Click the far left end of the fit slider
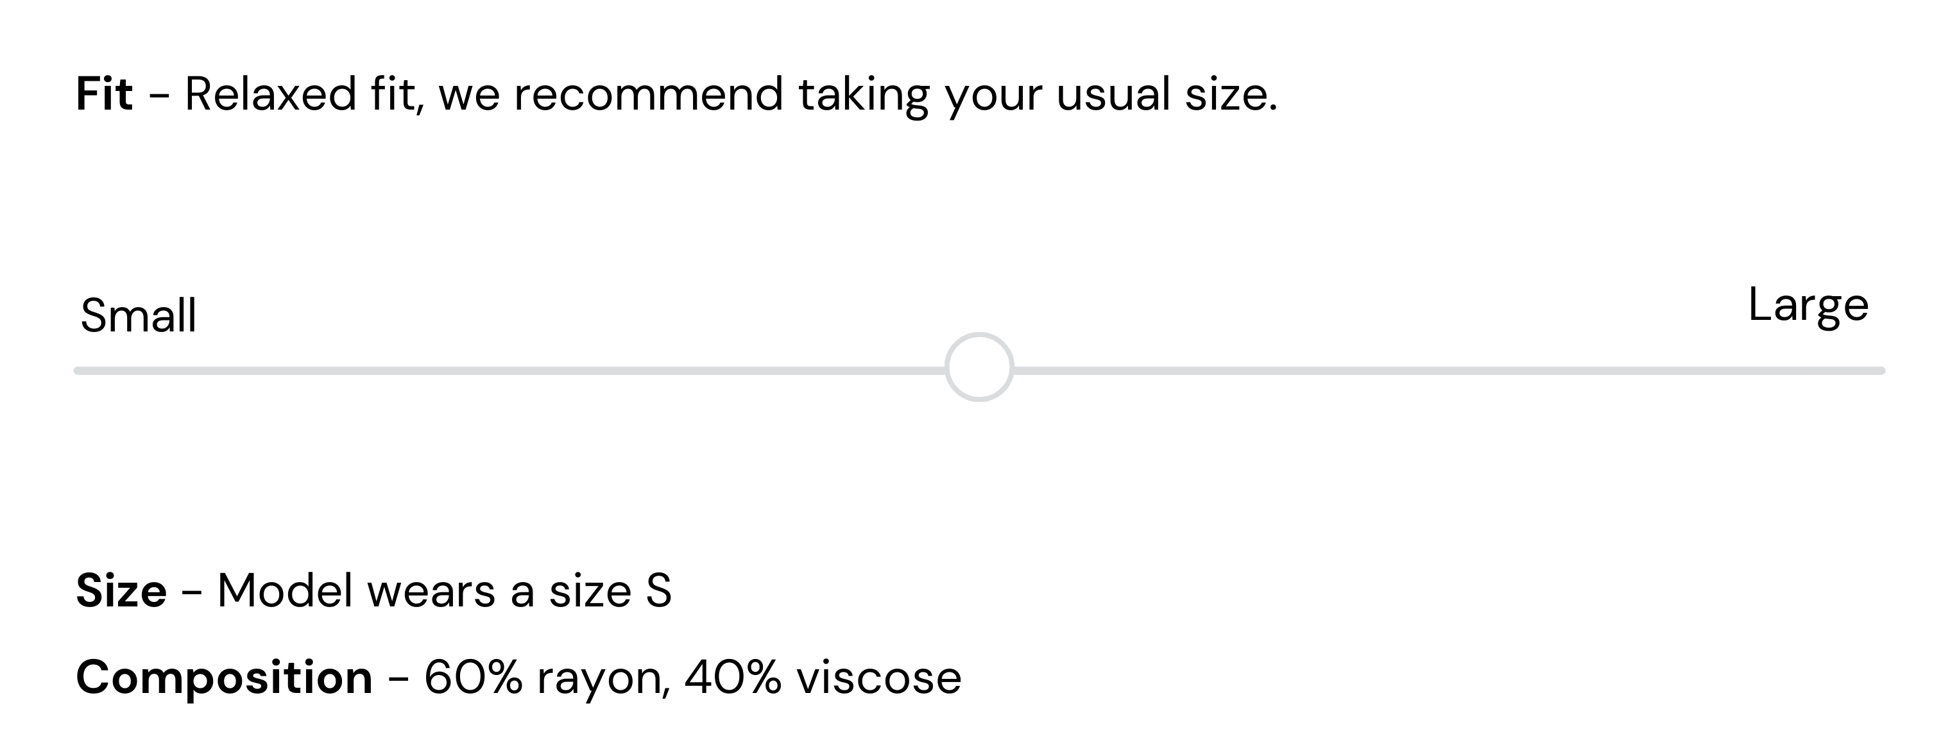The width and height of the screenshot is (1959, 734). (x=79, y=371)
